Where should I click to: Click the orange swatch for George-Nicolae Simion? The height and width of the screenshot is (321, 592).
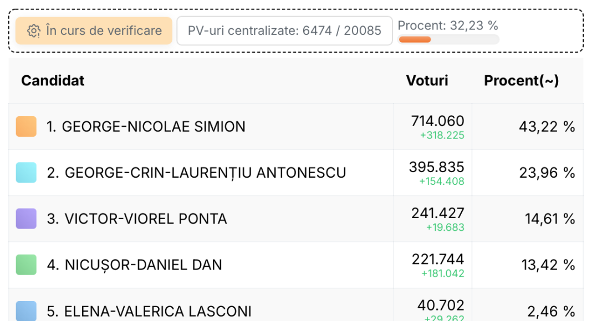26,126
